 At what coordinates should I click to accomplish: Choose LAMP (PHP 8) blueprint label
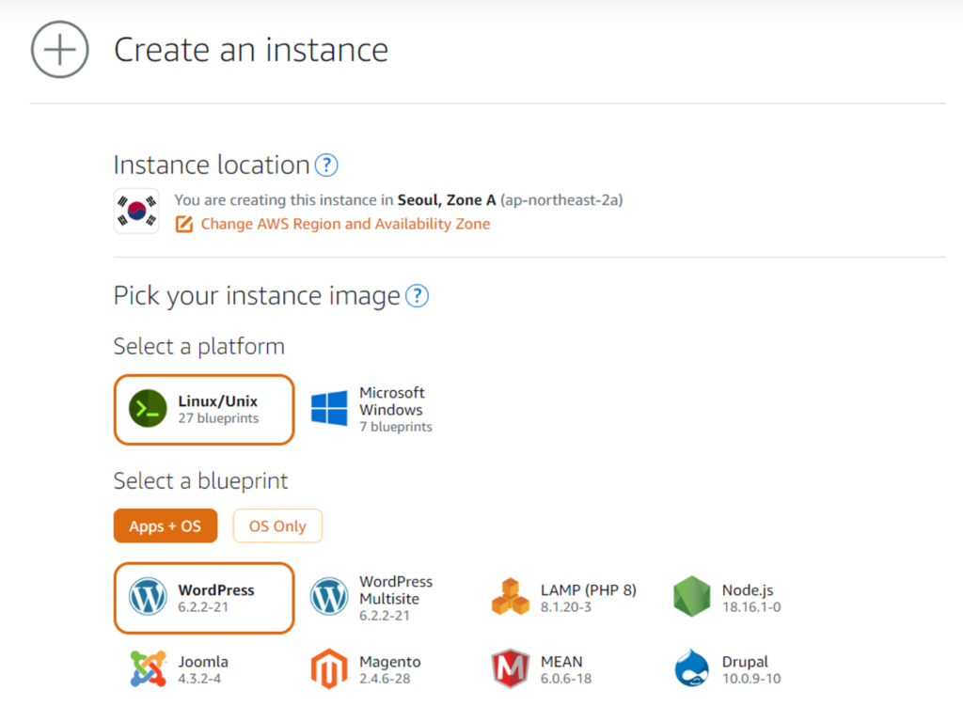(x=589, y=590)
